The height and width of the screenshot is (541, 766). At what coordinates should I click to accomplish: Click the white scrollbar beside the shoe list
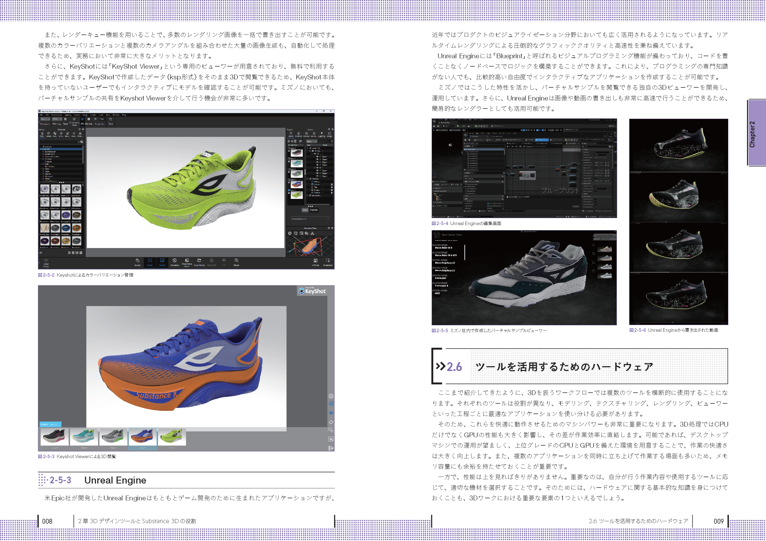pos(465,252)
